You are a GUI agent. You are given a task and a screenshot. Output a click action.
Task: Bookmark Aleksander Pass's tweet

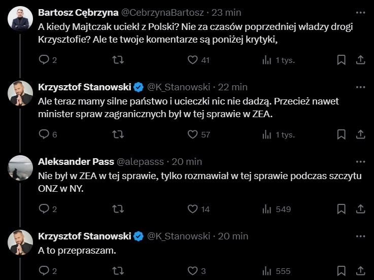click(x=342, y=209)
